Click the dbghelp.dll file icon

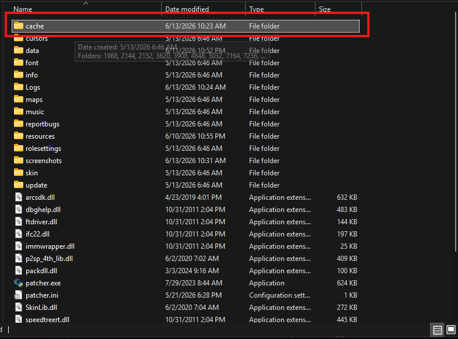click(19, 210)
